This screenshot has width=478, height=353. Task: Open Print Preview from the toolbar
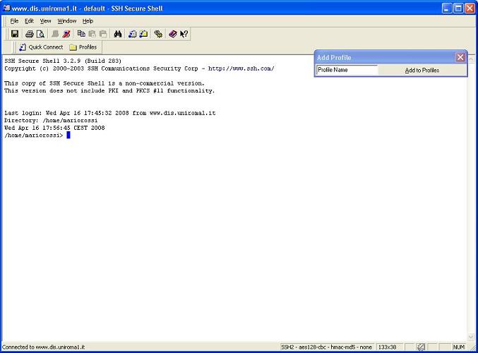[40, 33]
